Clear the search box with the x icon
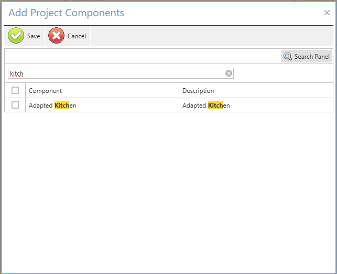The width and height of the screenshot is (337, 274). click(x=229, y=73)
